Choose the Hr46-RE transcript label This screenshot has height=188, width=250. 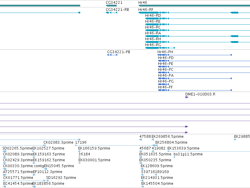coord(153,21)
